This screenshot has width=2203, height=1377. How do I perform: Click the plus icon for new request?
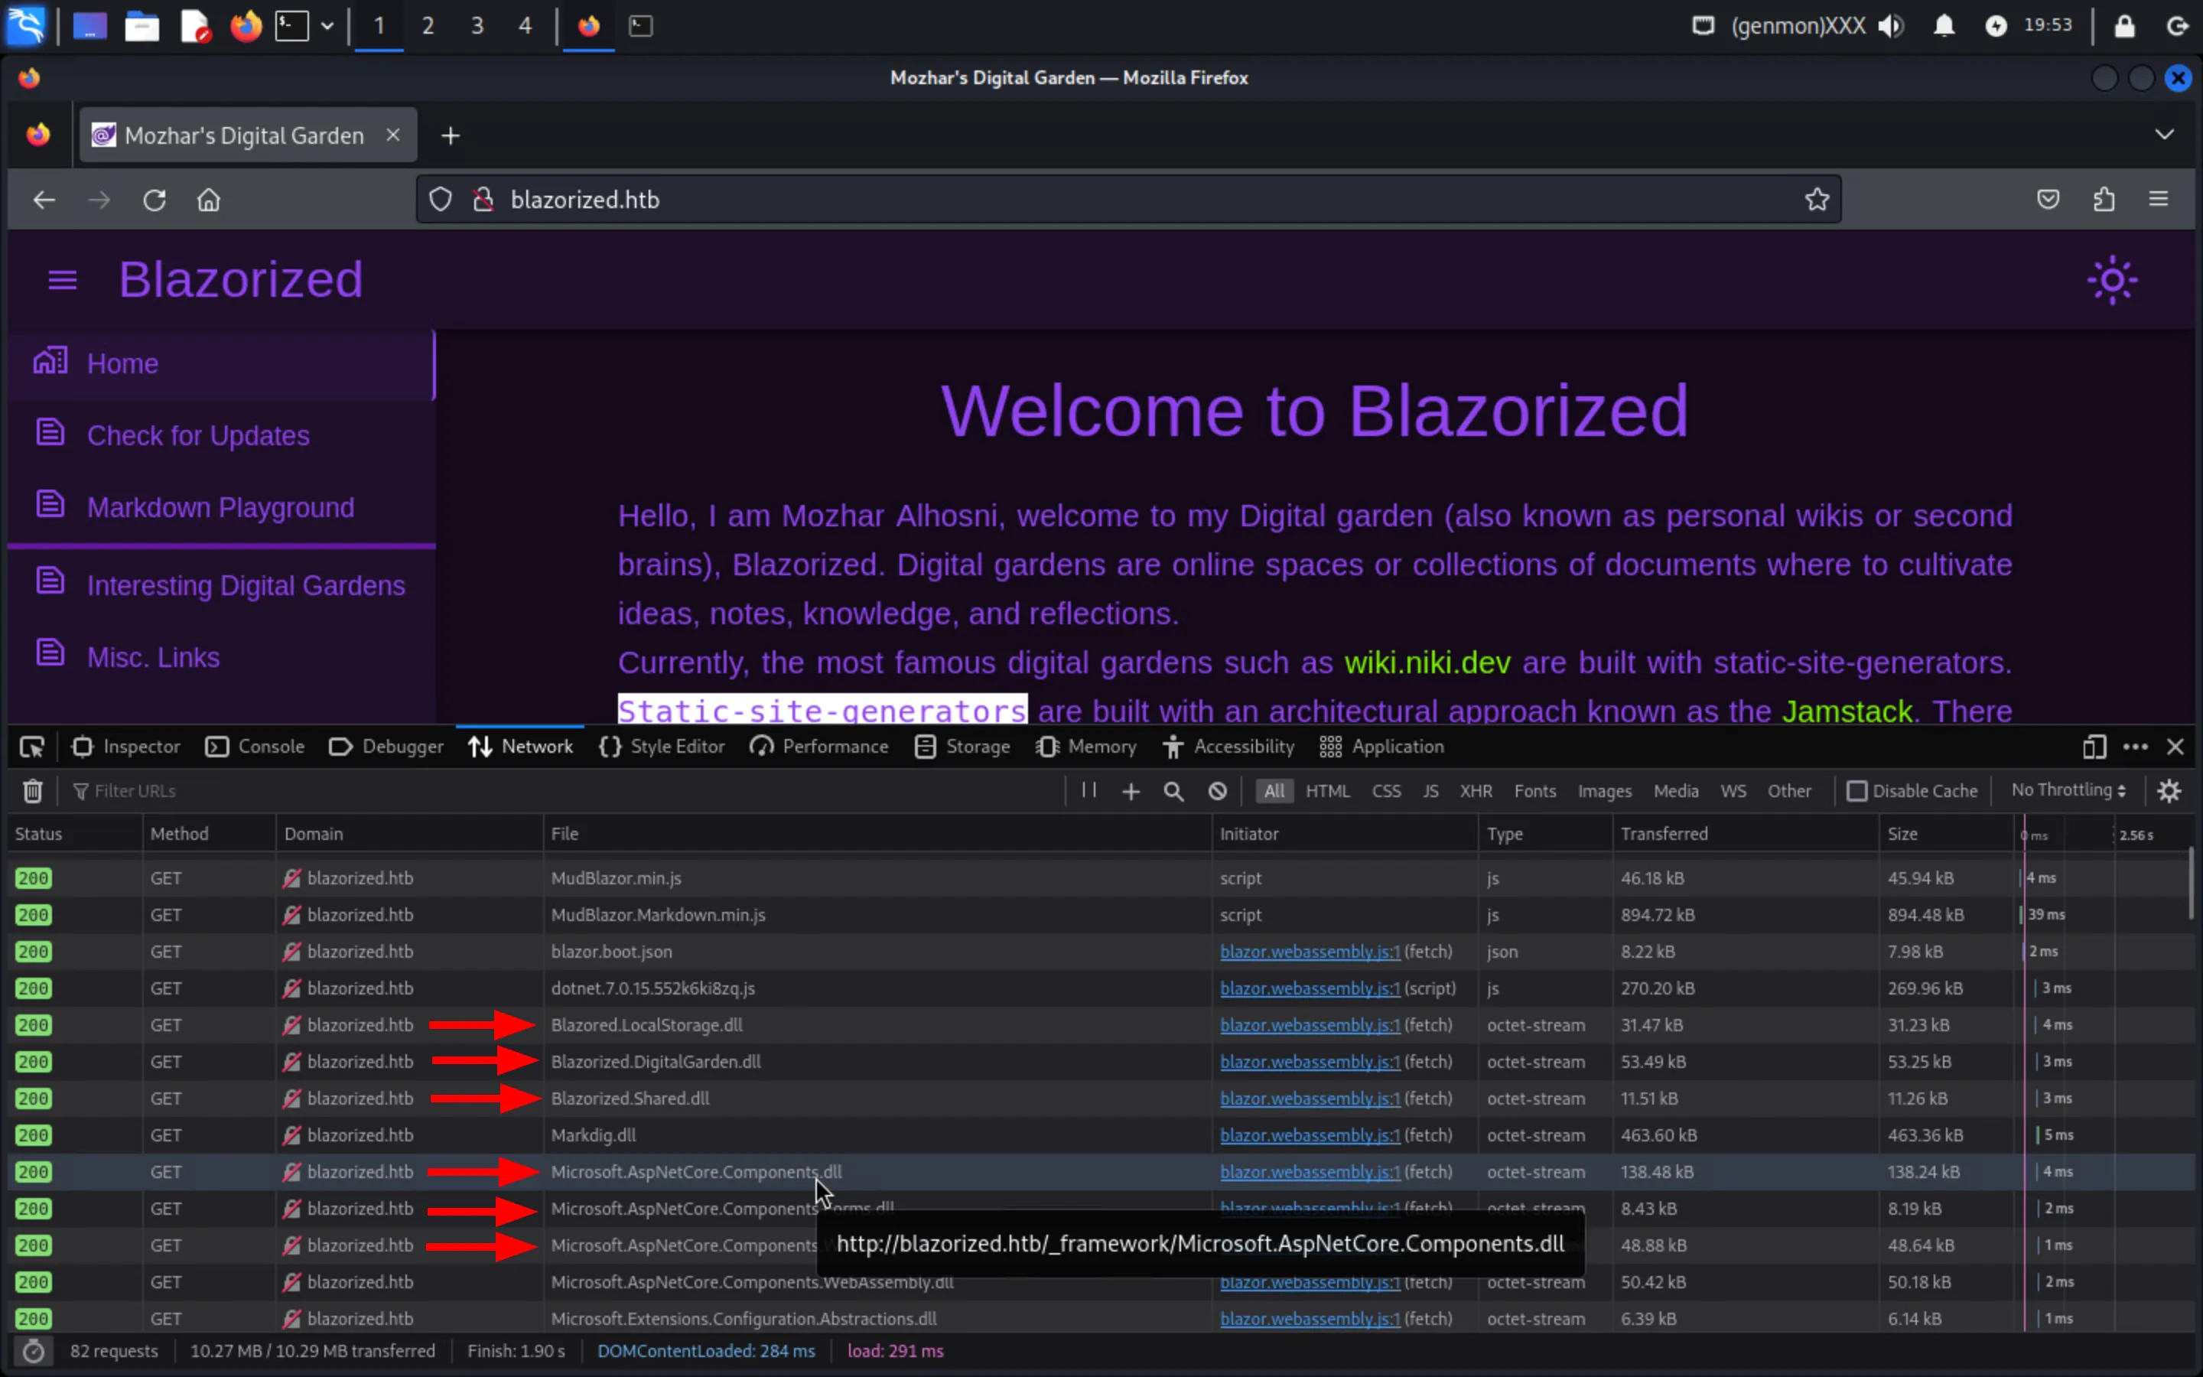coord(1131,792)
